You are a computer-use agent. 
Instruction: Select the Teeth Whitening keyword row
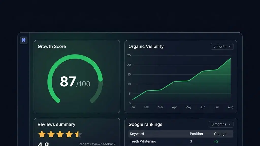tap(181, 141)
